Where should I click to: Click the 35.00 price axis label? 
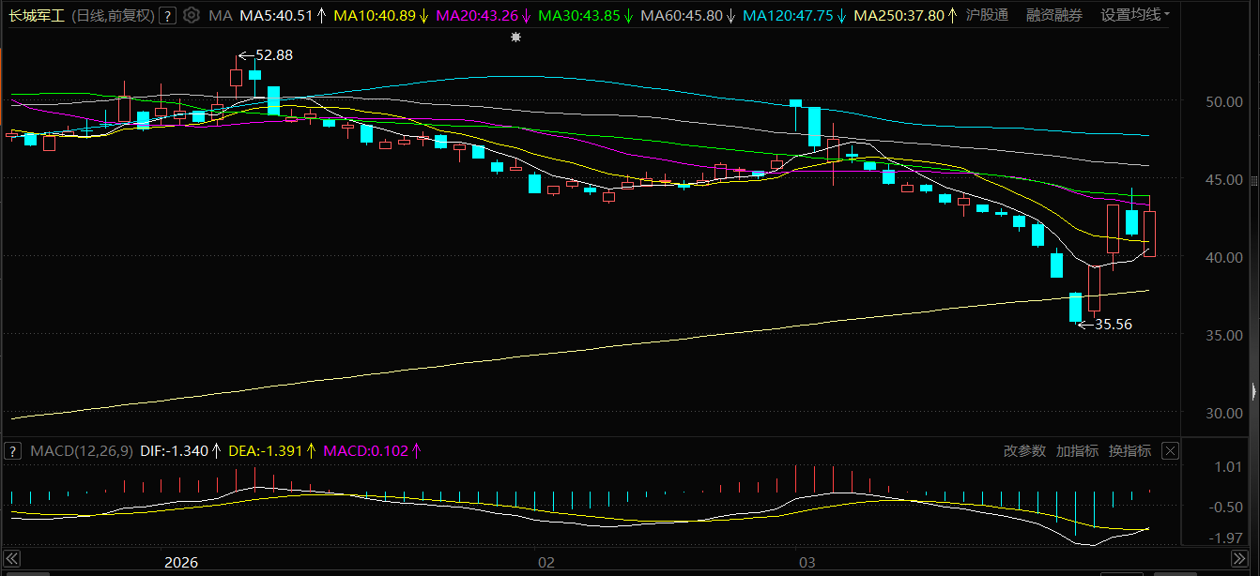[1225, 335]
